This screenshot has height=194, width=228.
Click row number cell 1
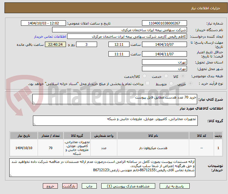[x=218, y=148]
